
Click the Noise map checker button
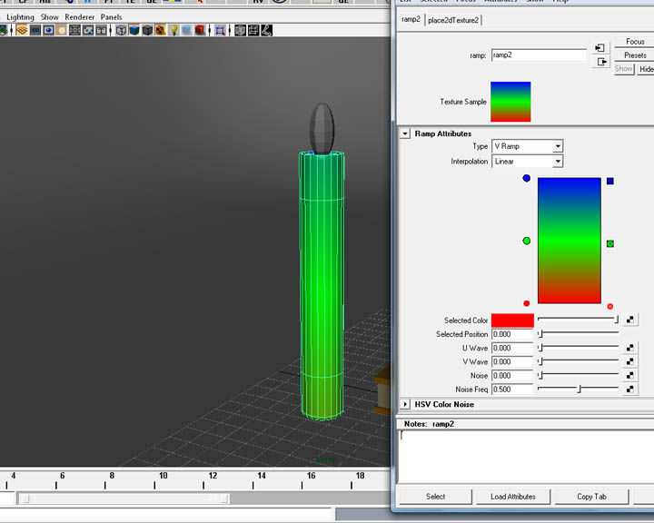(x=629, y=375)
